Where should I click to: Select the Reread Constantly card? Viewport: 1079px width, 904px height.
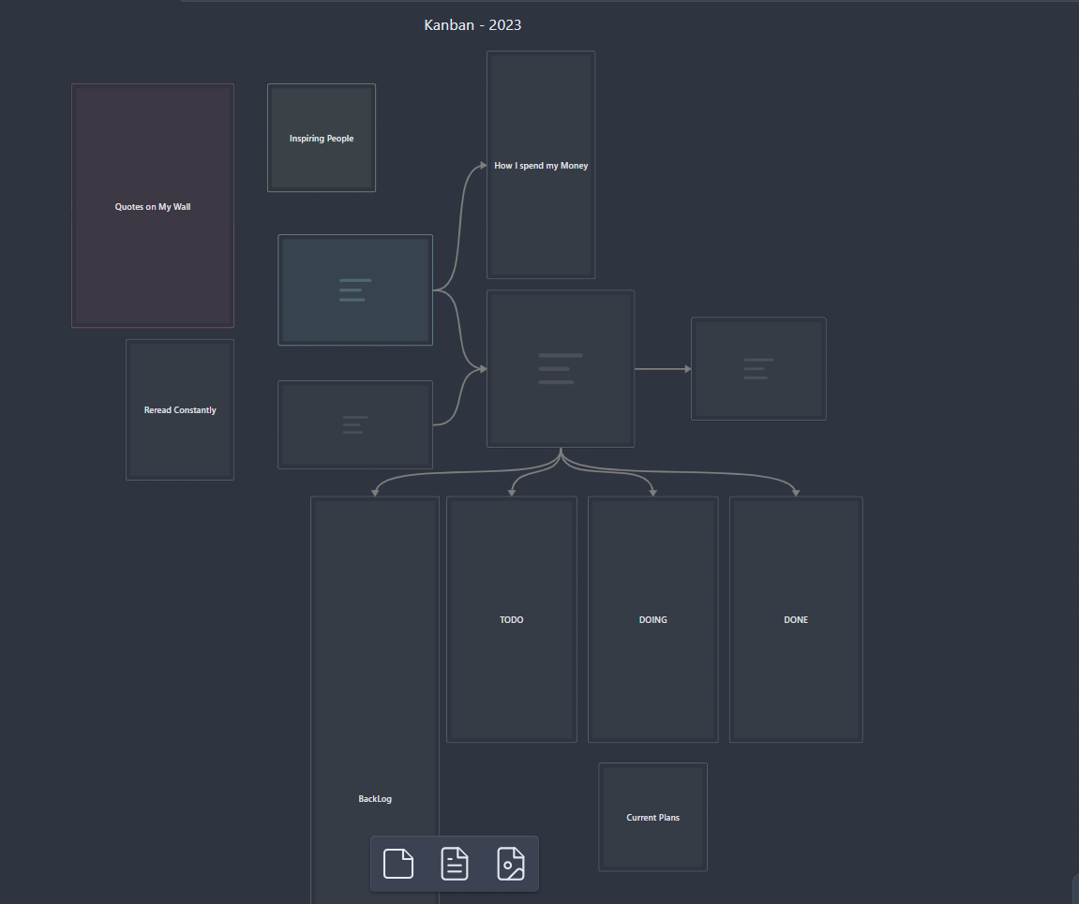[180, 410]
